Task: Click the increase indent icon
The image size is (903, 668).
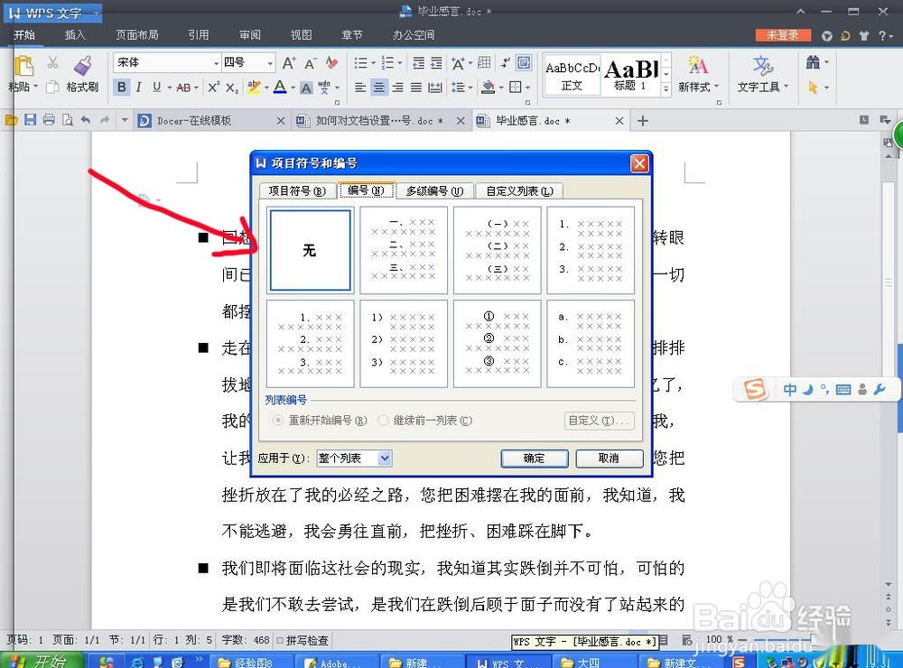Action: coord(436,63)
